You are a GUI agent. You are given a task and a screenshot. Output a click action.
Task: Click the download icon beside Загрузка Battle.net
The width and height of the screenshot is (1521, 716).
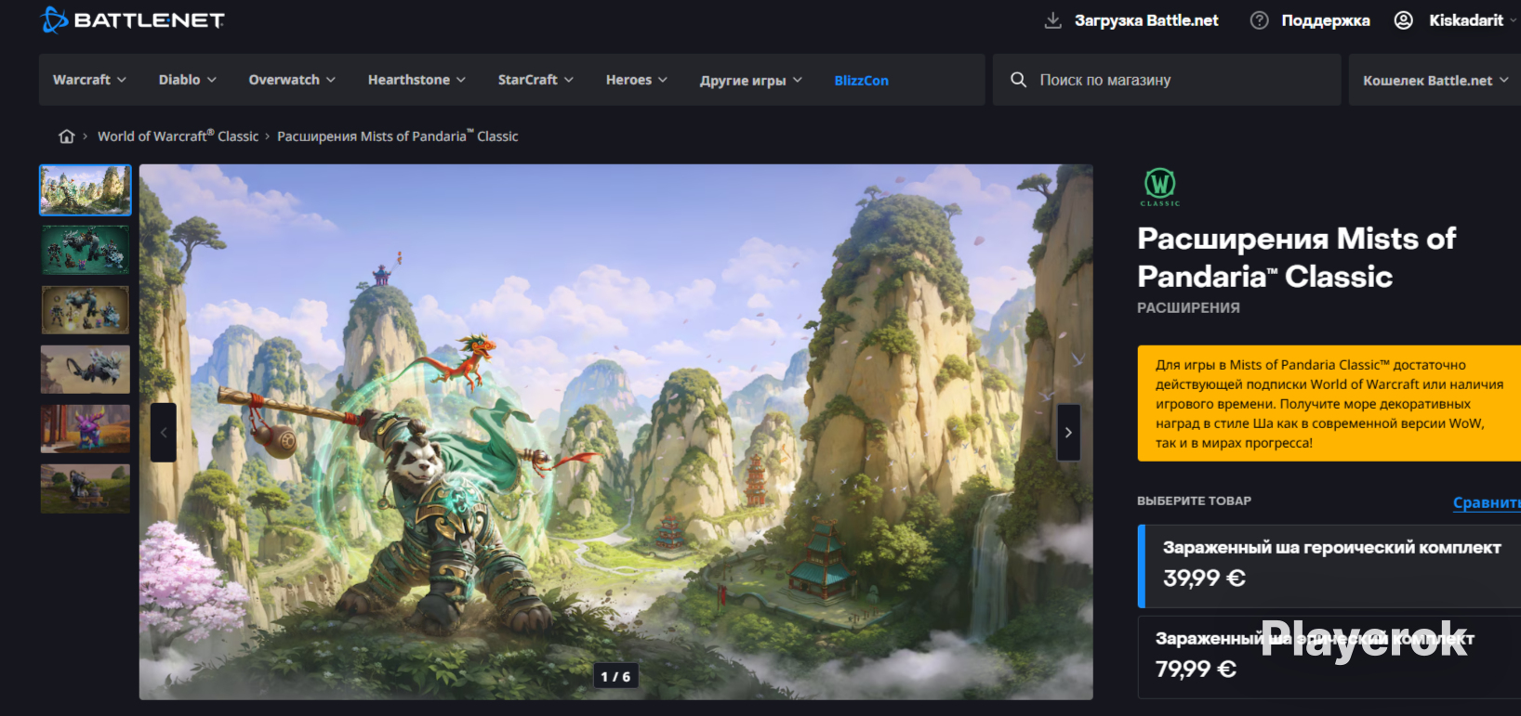(x=1052, y=20)
